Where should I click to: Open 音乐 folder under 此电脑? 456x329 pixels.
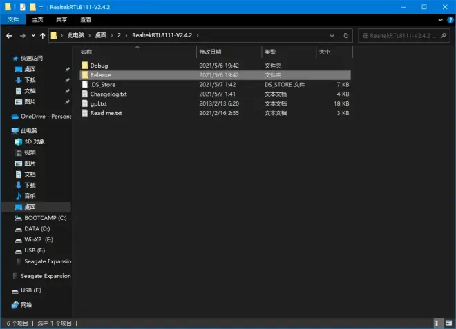tap(30, 196)
